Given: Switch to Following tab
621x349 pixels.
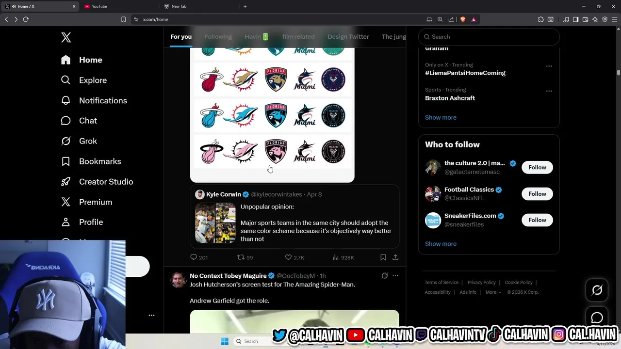Looking at the screenshot, I should [218, 37].
